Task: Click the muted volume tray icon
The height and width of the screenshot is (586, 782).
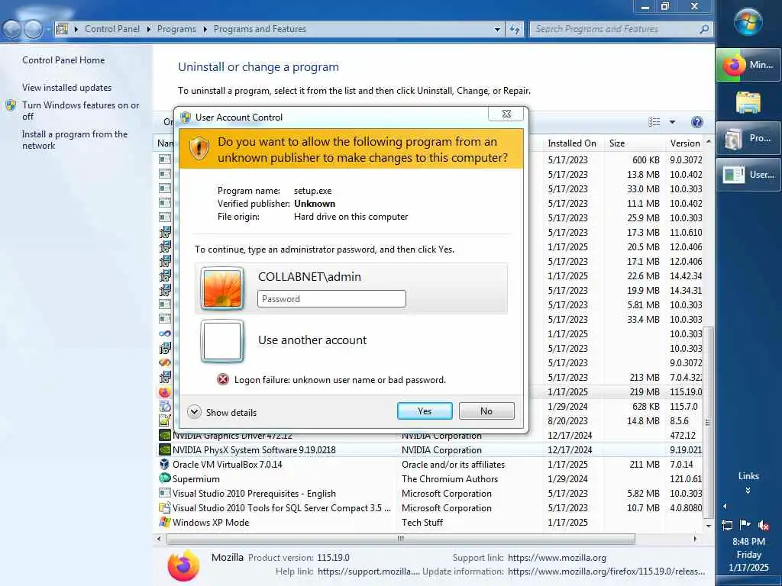Action: (764, 525)
